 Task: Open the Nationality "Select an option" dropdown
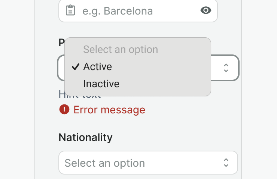coord(142,163)
